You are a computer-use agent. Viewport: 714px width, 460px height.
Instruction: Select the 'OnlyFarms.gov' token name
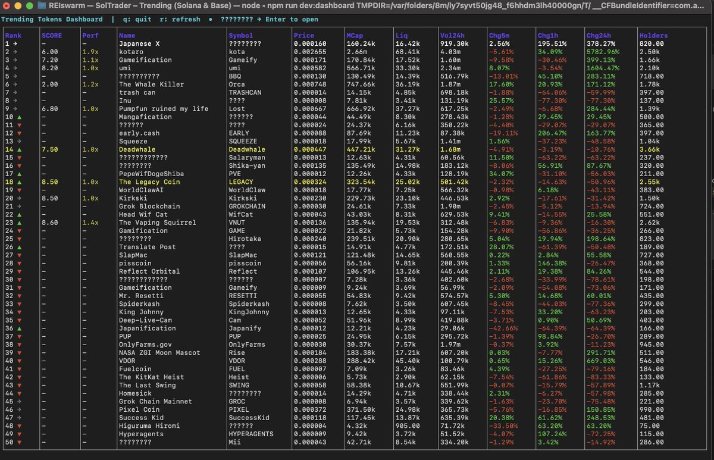(x=145, y=345)
